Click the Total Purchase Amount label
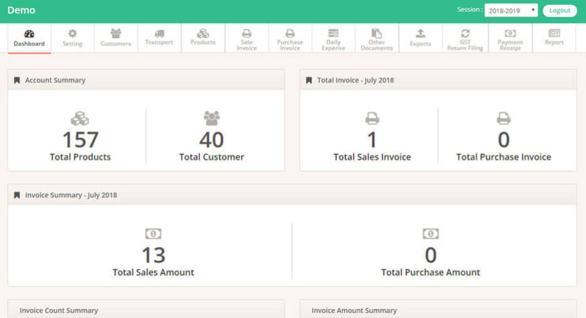 pyautogui.click(x=430, y=272)
